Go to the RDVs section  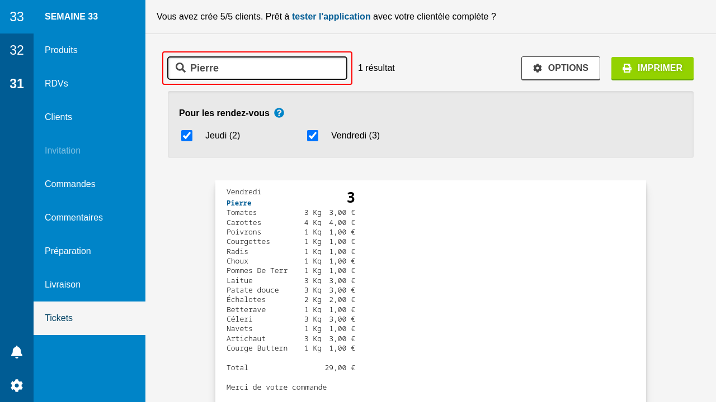pos(56,84)
